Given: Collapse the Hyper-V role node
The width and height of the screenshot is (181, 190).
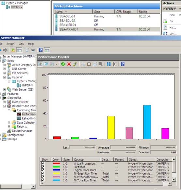Looking at the screenshot, I should (x=4, y=77).
